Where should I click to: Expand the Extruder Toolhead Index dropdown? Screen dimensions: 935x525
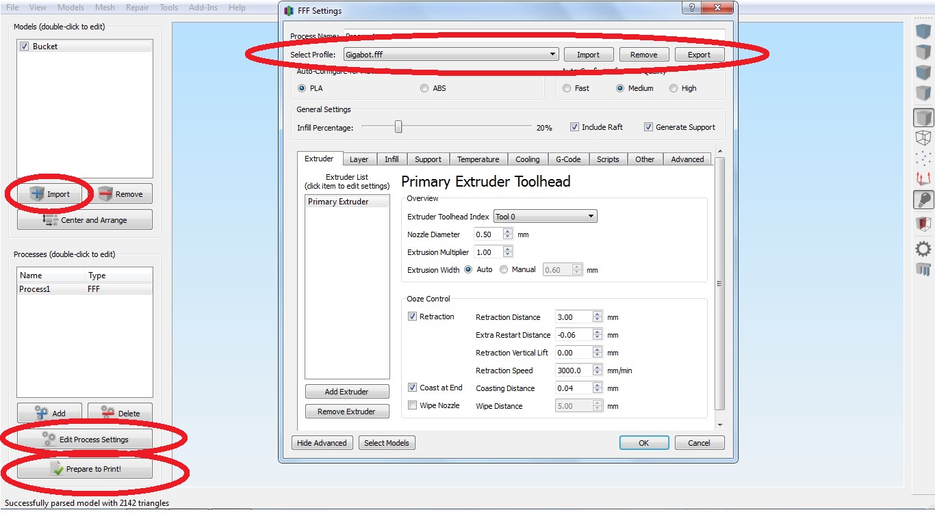(545, 217)
